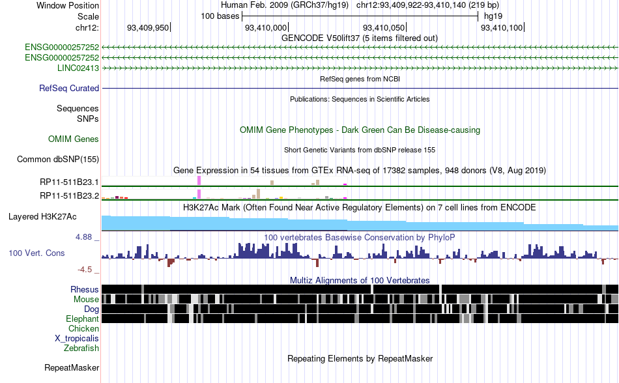Click the -4.5 PhyloP minimum value
The image size is (619, 383).
click(85, 270)
